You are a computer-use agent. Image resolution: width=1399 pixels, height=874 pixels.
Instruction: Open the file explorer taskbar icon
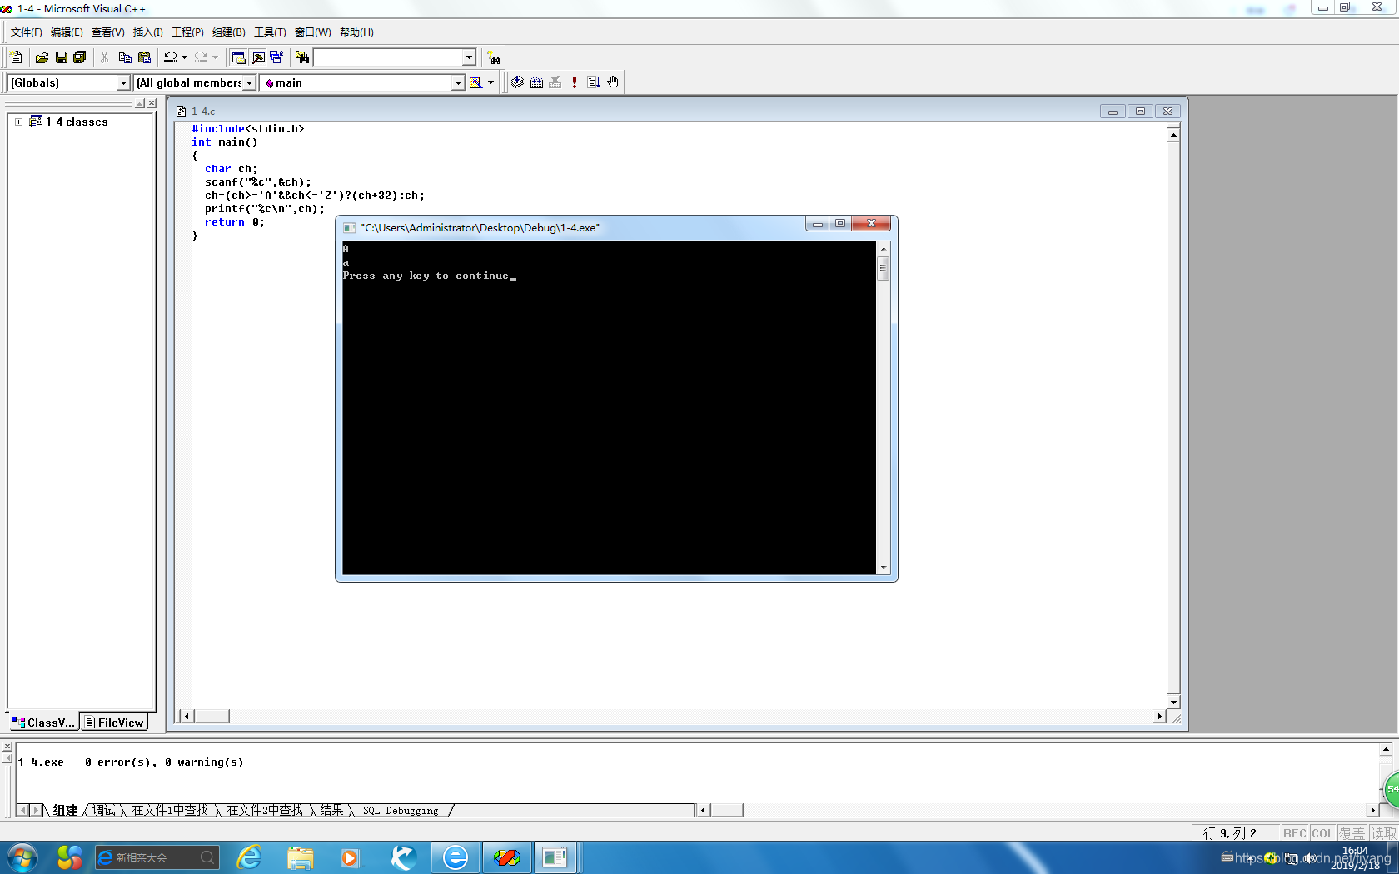point(300,857)
